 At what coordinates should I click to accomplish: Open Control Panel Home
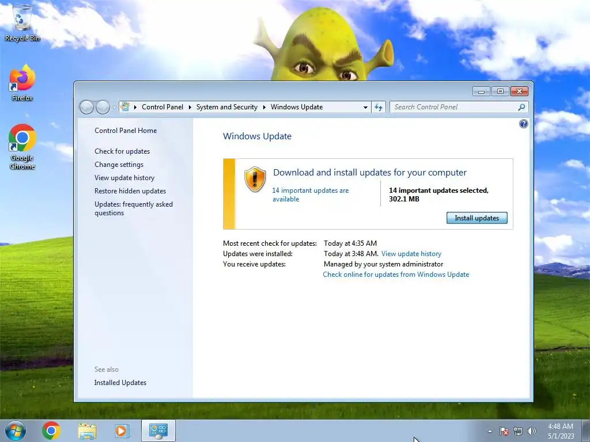pyautogui.click(x=126, y=131)
